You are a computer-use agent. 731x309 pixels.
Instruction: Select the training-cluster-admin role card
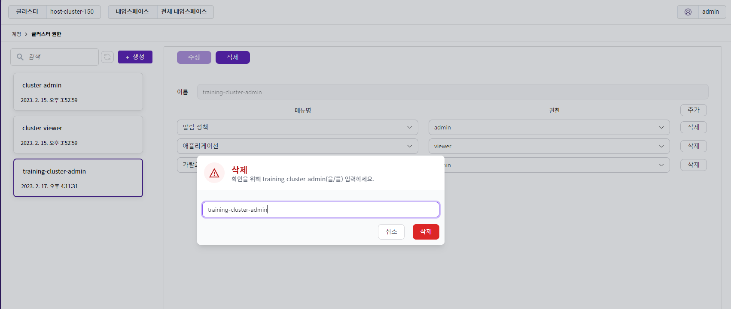point(78,178)
